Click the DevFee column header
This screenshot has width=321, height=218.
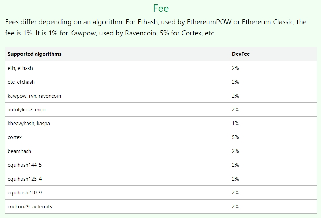pyautogui.click(x=241, y=54)
